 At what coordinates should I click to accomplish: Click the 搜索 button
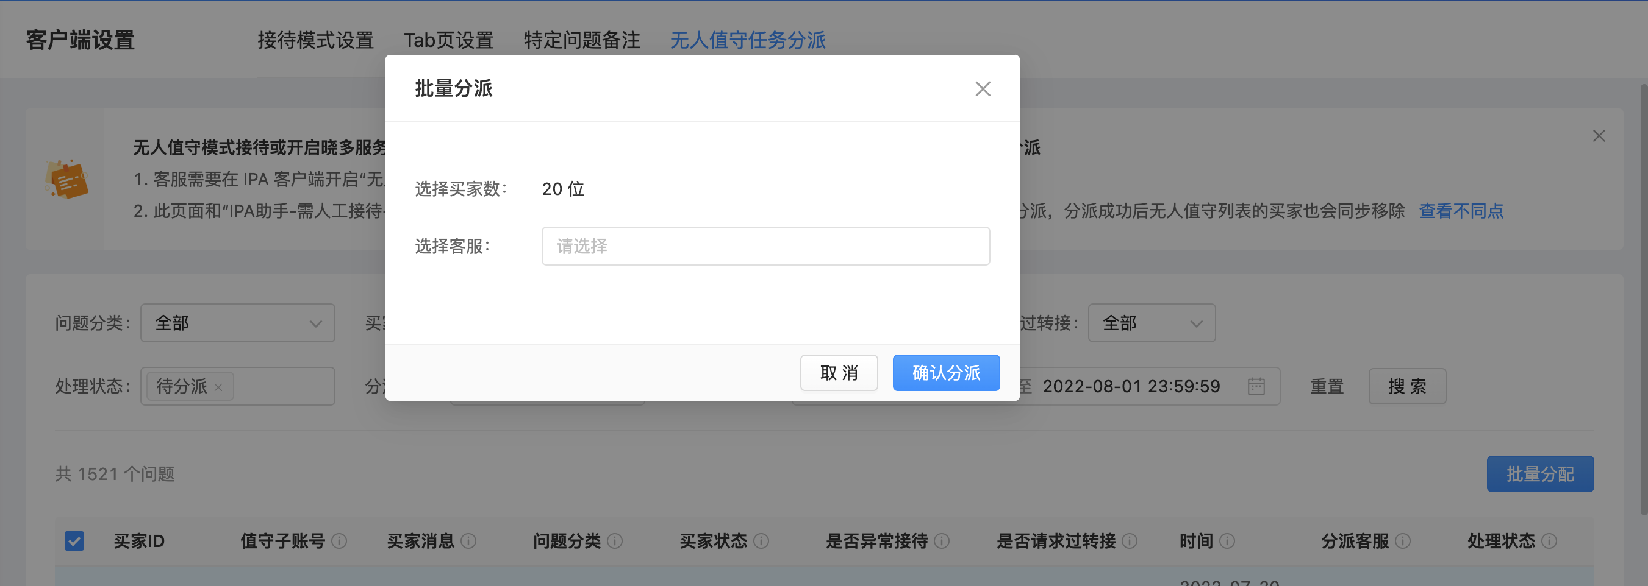pos(1407,386)
